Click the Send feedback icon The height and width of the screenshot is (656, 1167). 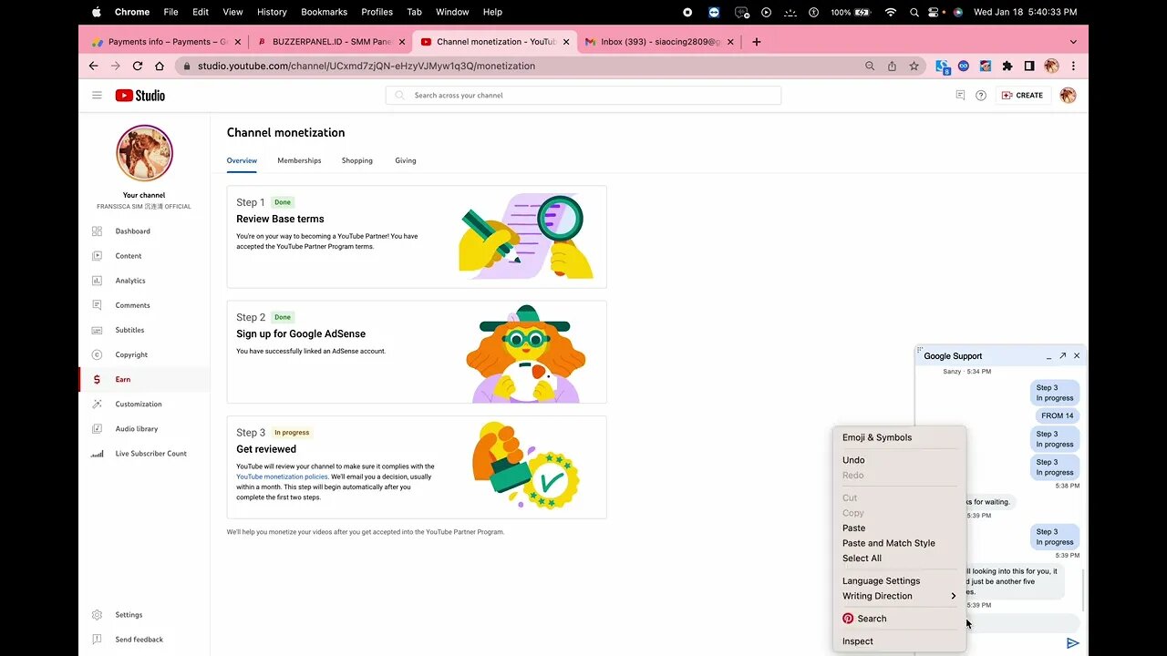(x=97, y=640)
